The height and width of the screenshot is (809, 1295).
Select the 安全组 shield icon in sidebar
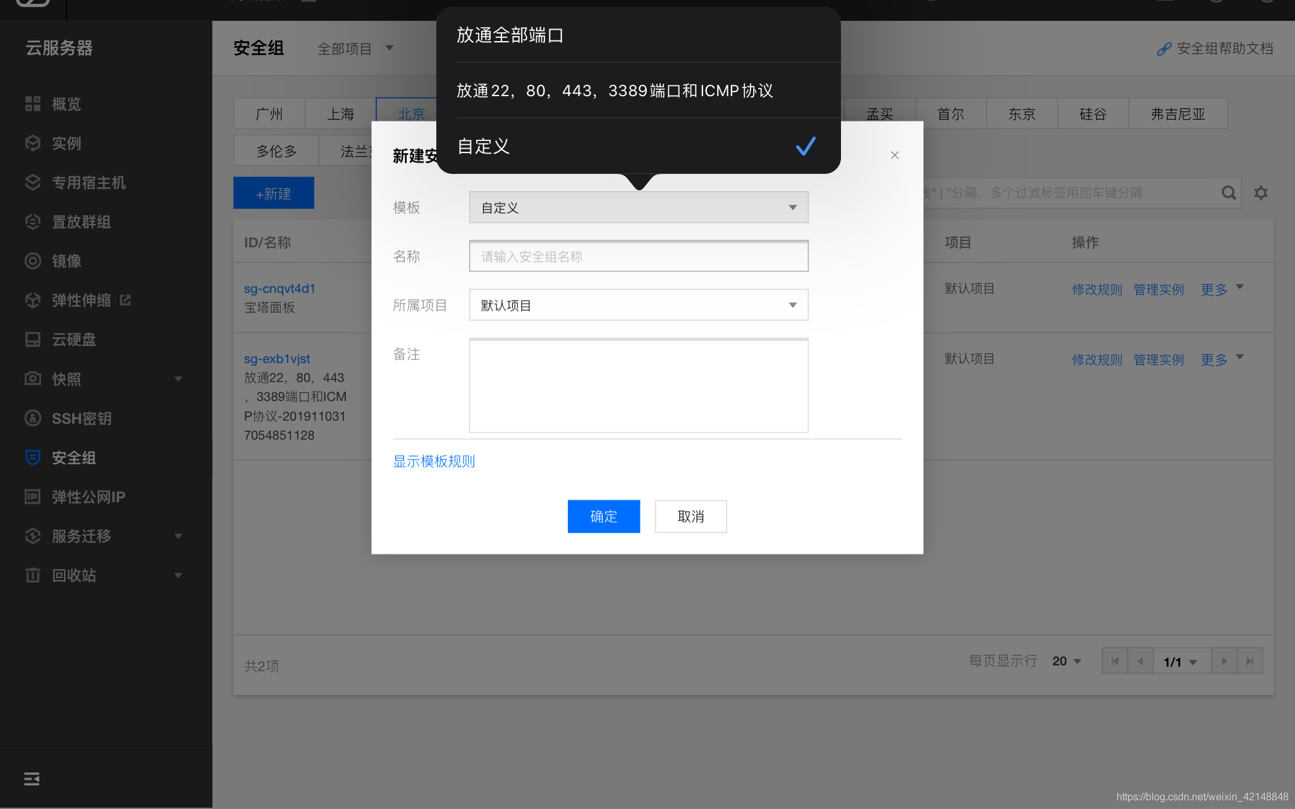(33, 457)
